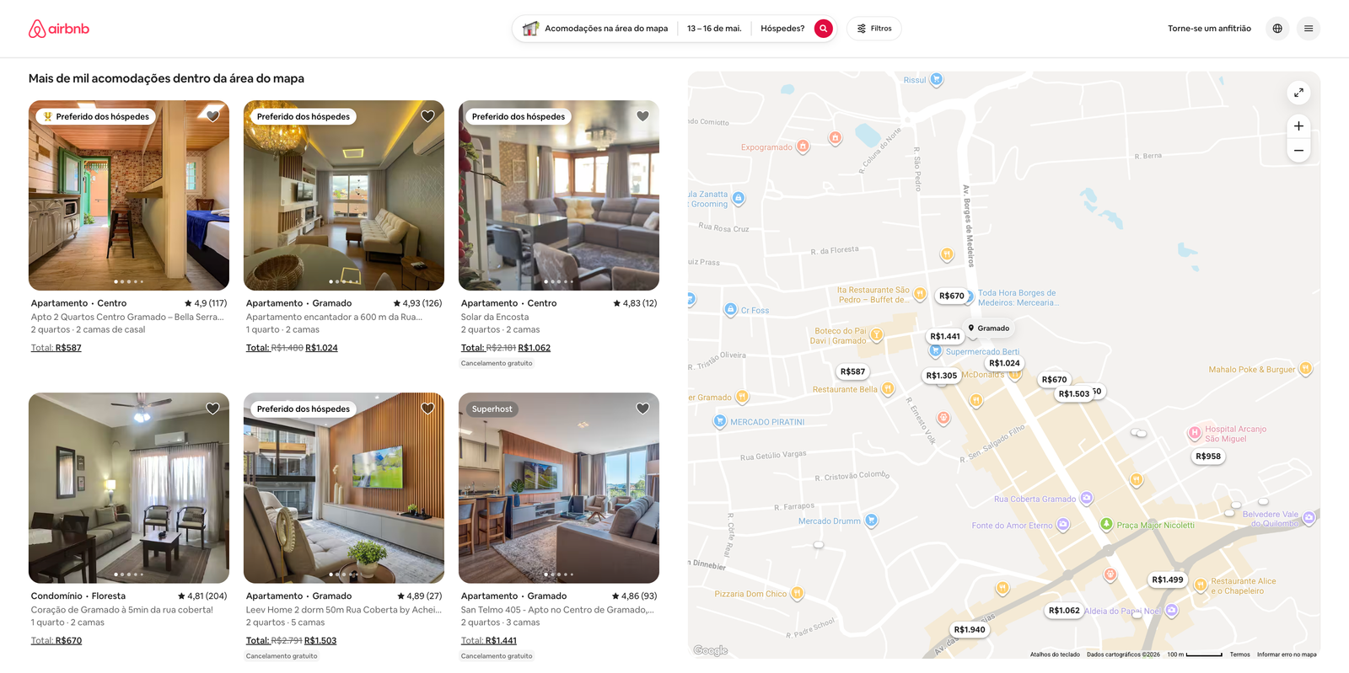Click the Airbnb logo
The width and height of the screenshot is (1349, 673).
click(x=59, y=29)
